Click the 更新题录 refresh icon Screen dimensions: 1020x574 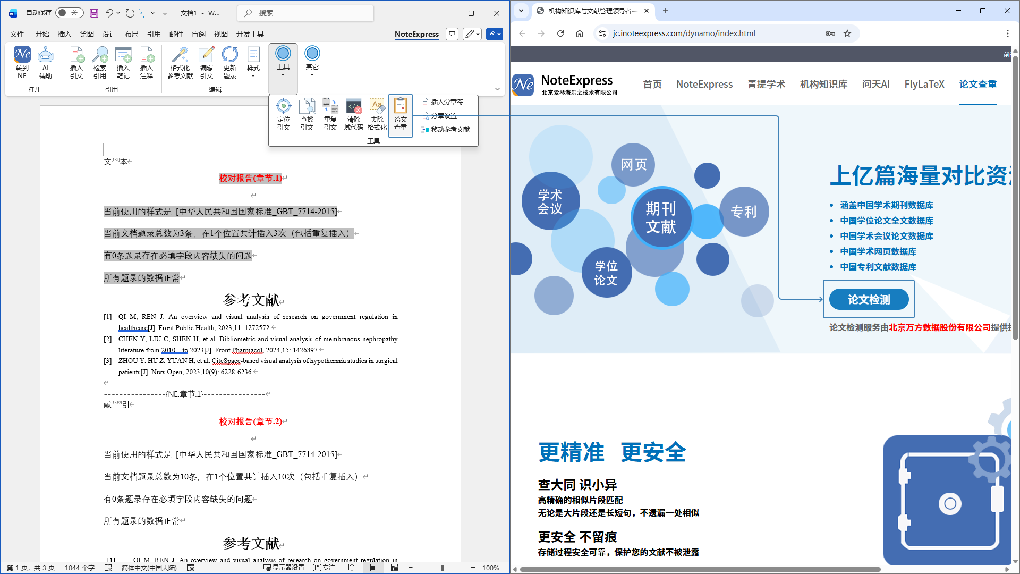click(x=230, y=63)
